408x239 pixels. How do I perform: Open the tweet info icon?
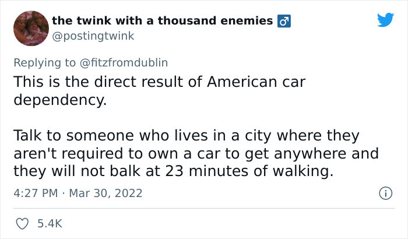tap(385, 193)
